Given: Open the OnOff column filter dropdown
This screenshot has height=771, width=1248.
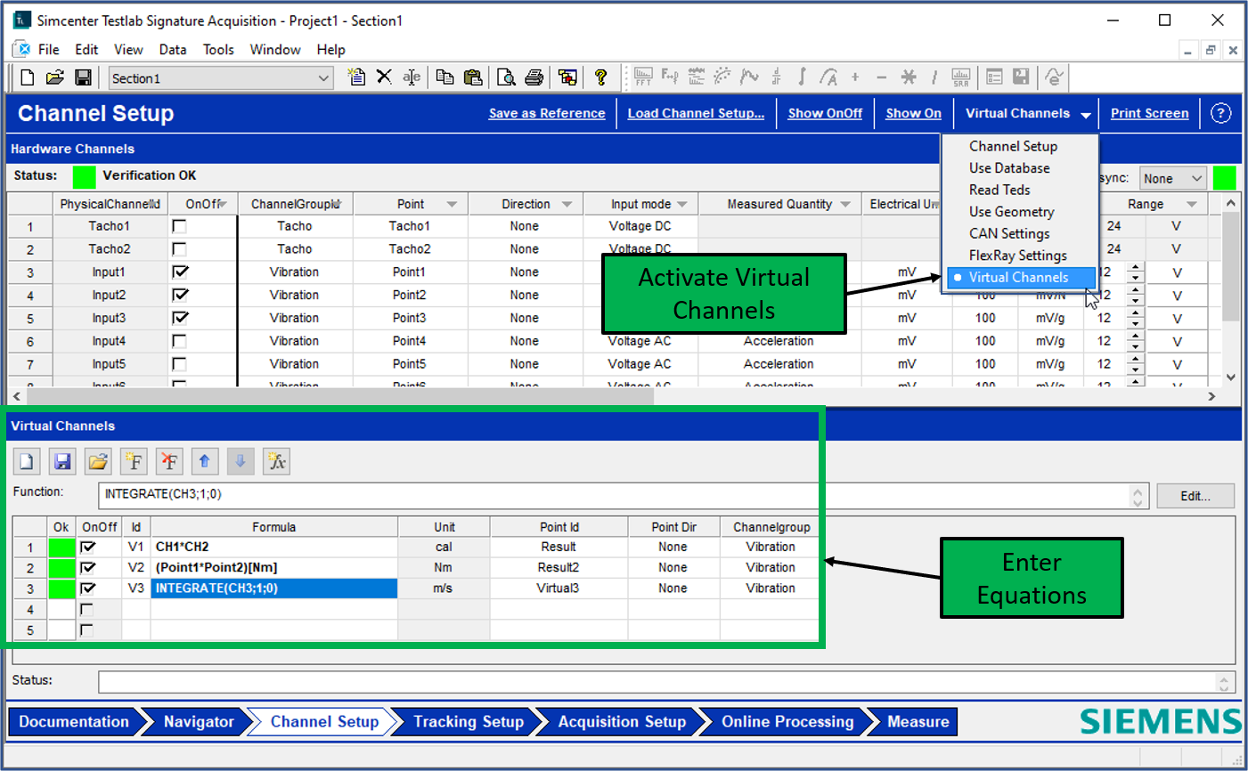Looking at the screenshot, I should coord(222,204).
